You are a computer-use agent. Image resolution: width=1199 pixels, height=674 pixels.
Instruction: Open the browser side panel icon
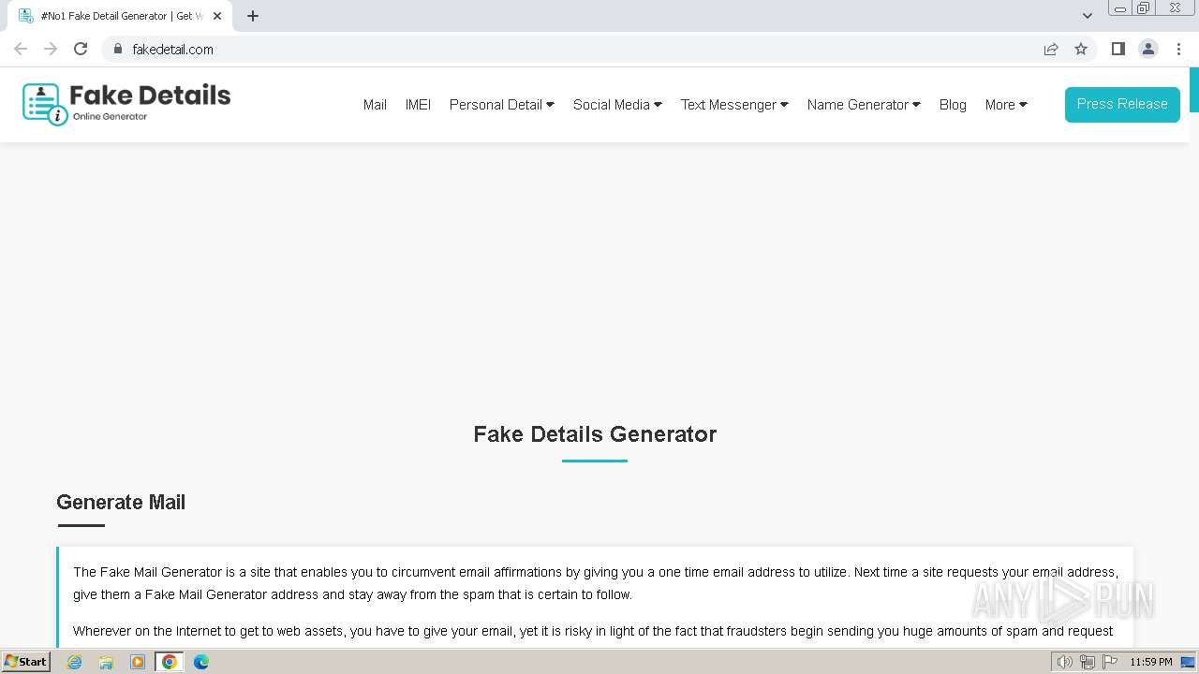pyautogui.click(x=1118, y=49)
